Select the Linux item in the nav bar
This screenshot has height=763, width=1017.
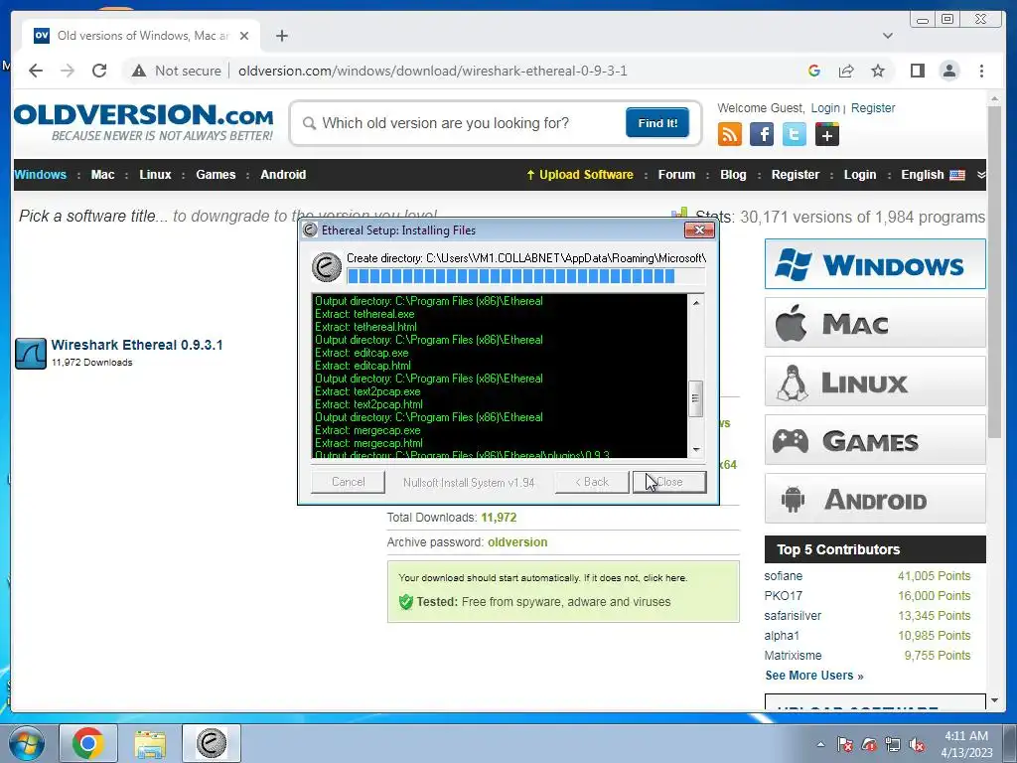pos(155,175)
